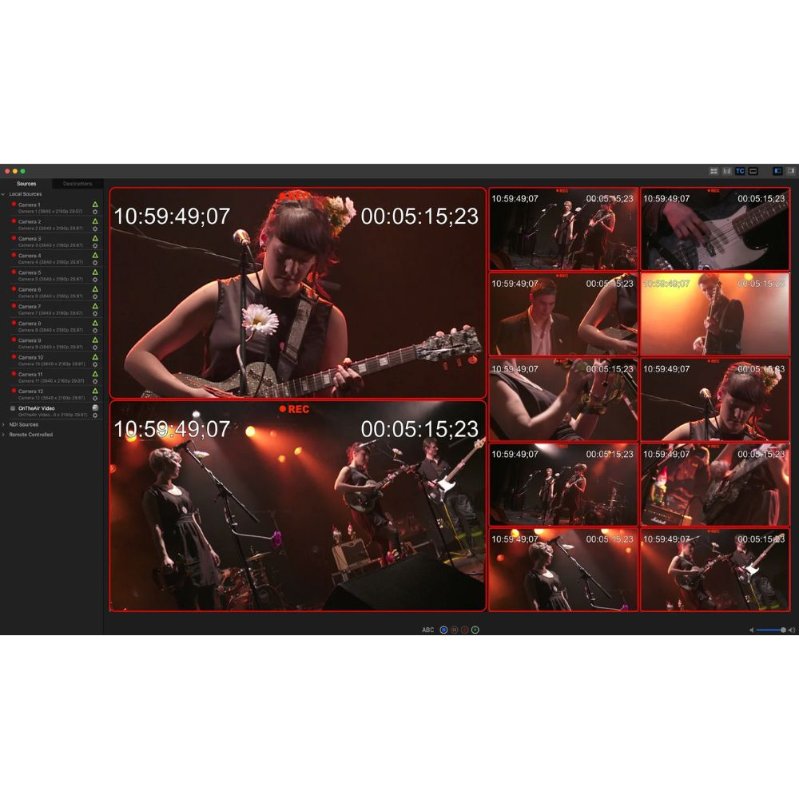Image resolution: width=799 pixels, height=799 pixels.
Task: Switch to the Destinations tab
Action: click(x=77, y=184)
